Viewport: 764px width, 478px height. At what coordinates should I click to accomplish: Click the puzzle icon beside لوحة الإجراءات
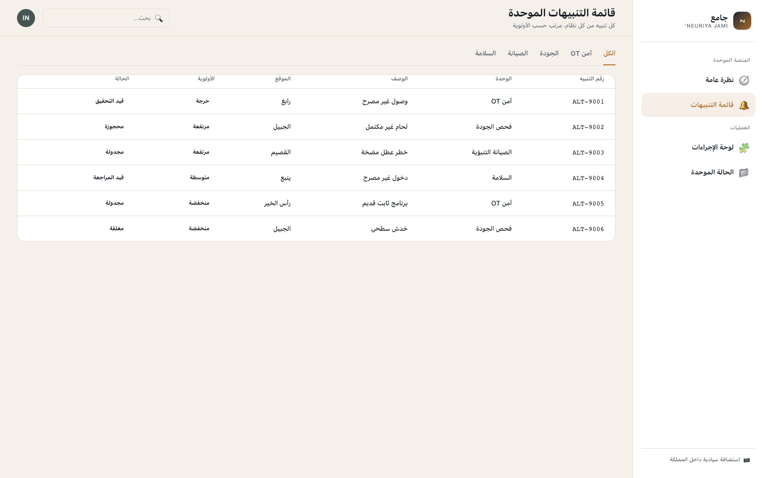click(744, 148)
